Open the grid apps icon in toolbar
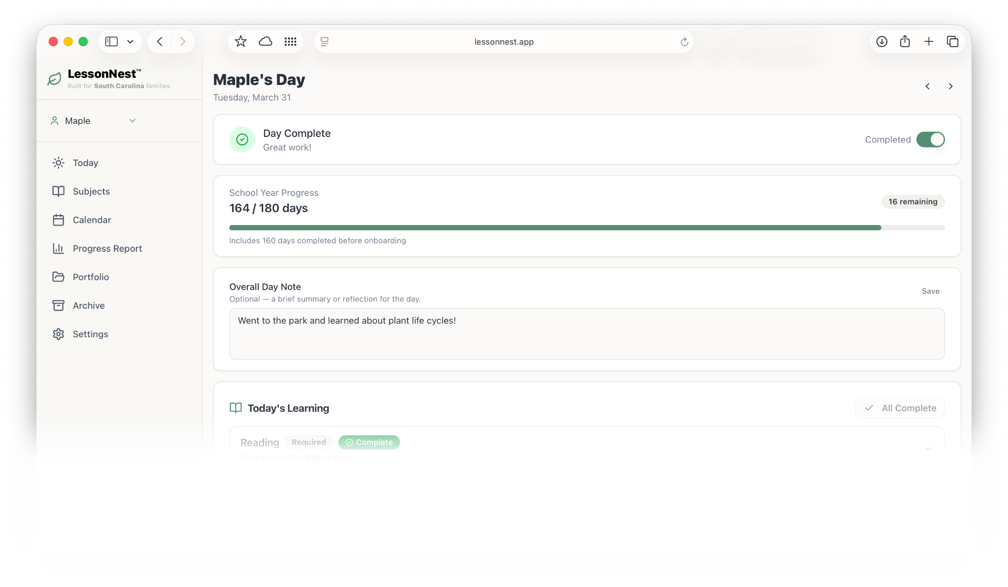Viewport: 1008px width, 587px height. click(x=290, y=41)
